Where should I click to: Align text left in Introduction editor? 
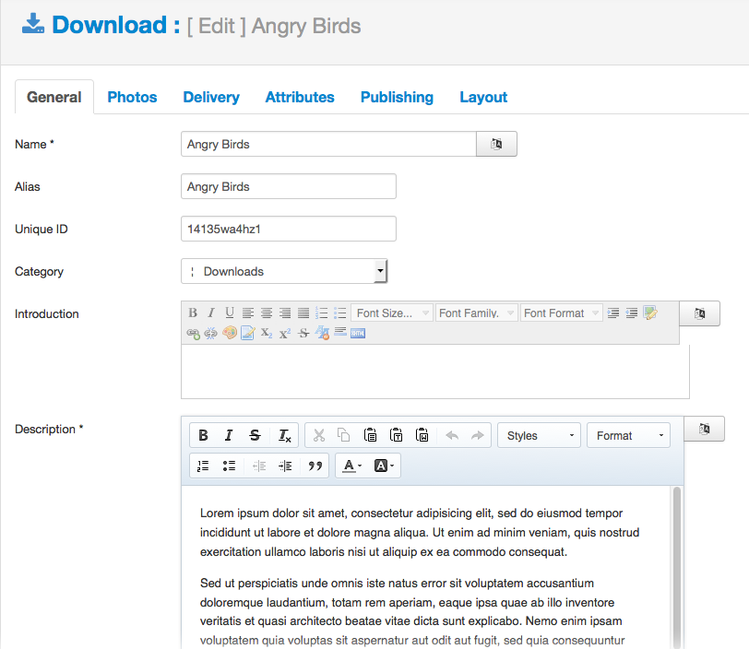click(x=247, y=313)
